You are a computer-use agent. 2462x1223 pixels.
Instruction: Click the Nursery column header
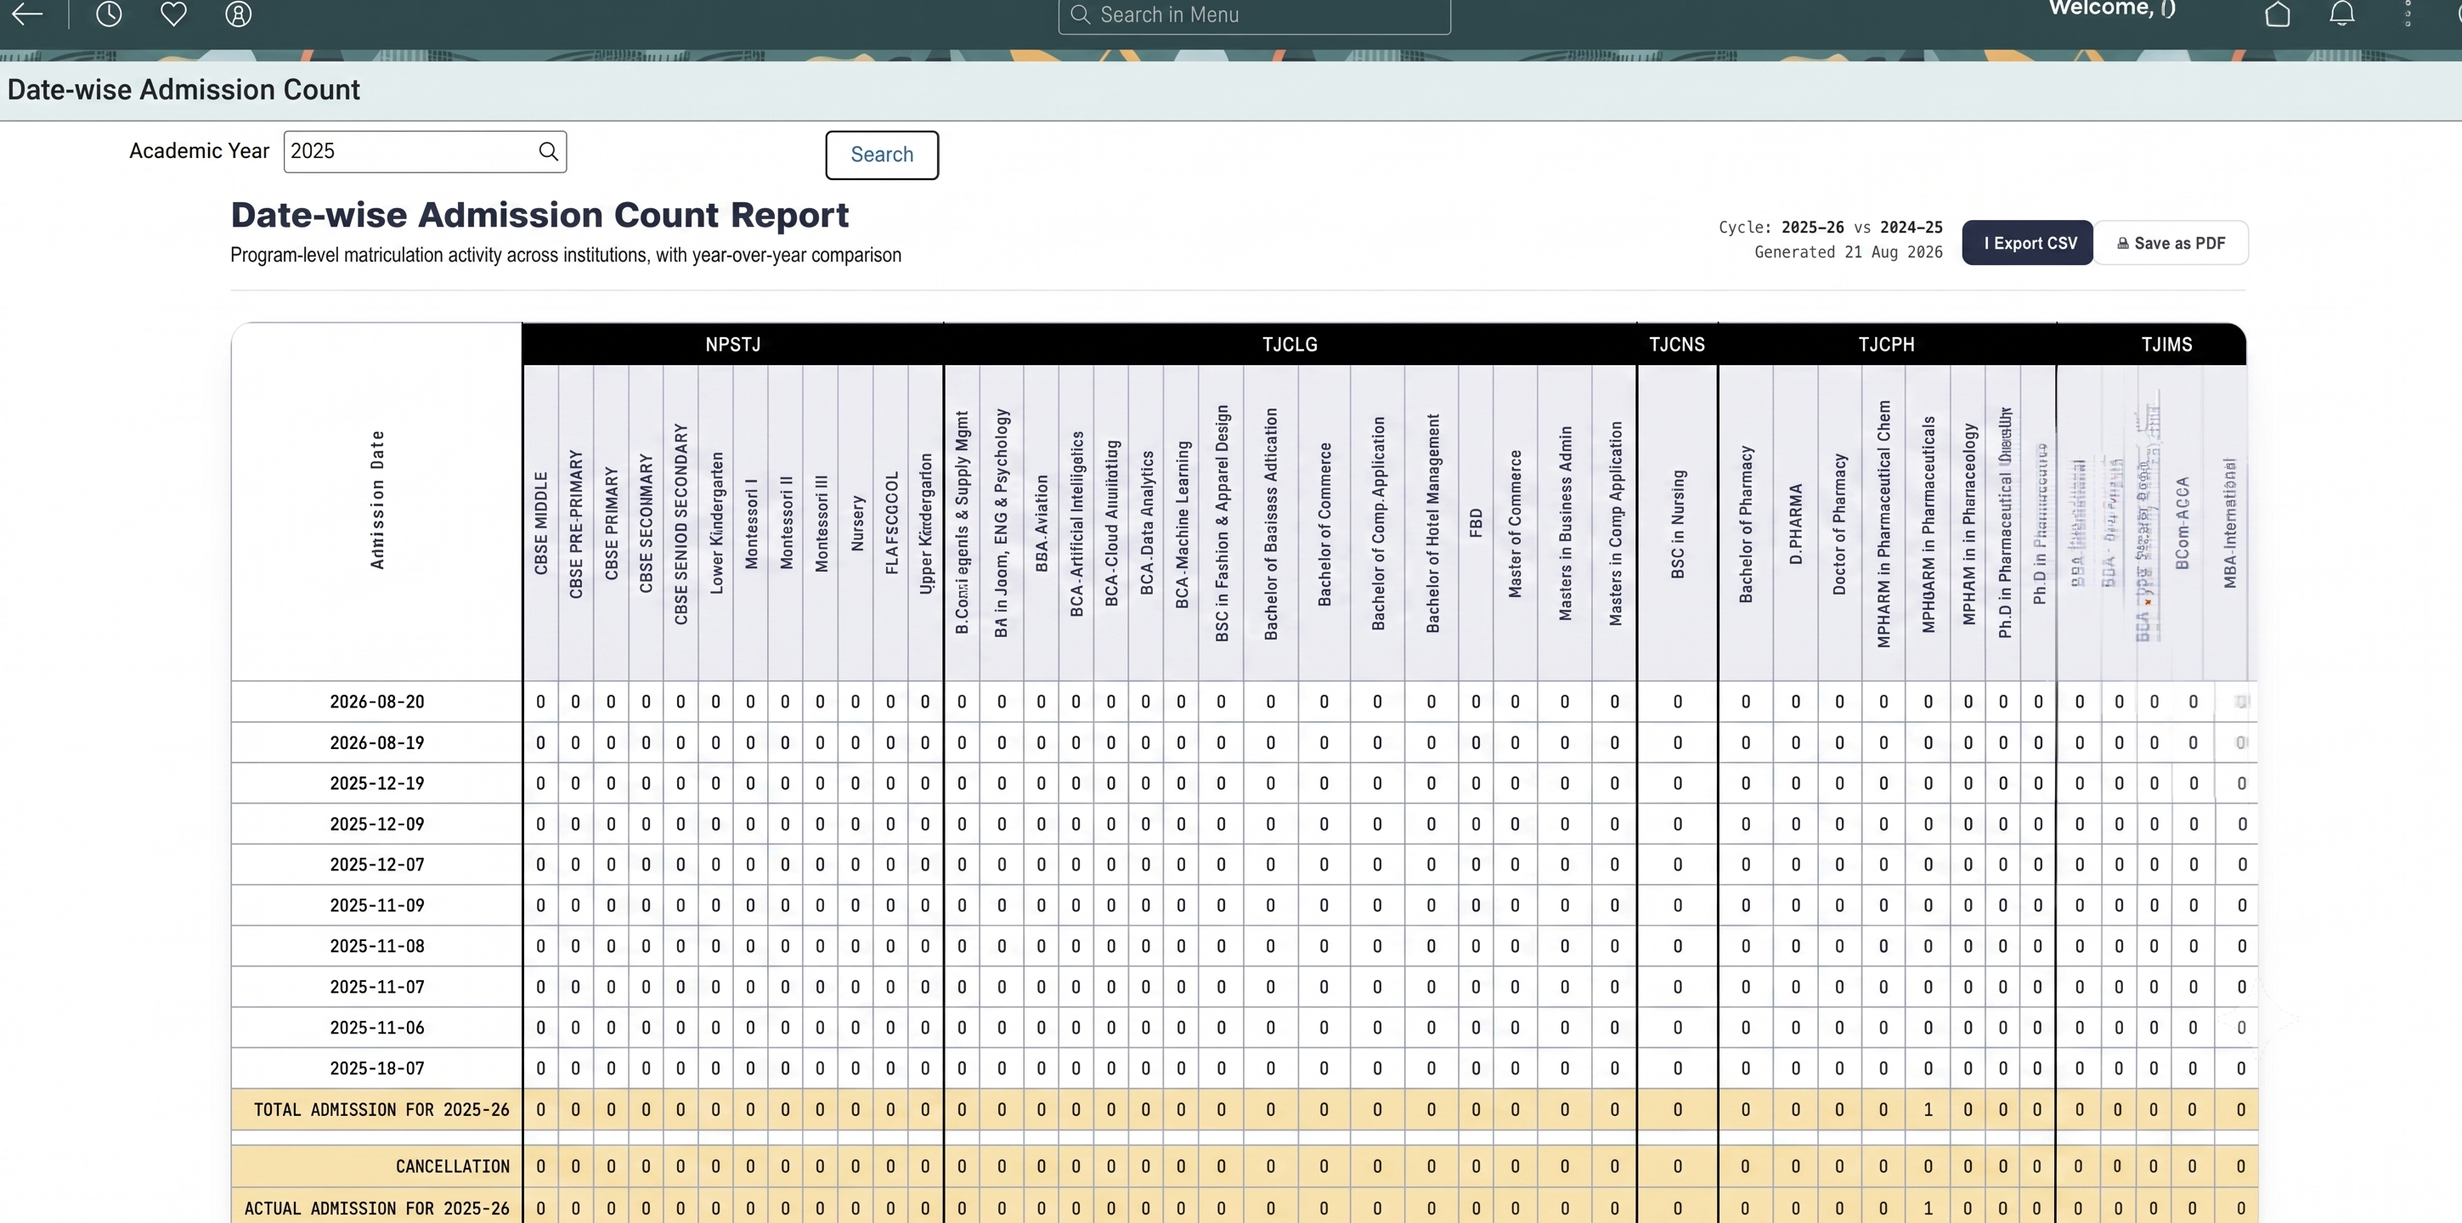coord(856,523)
